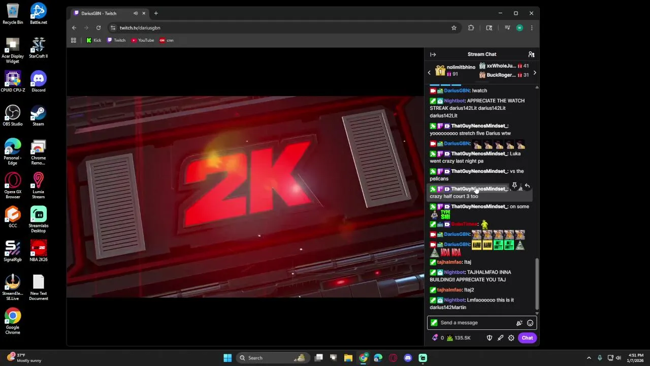The image size is (650, 366).
Task: Go back in browser history
Action: (74, 28)
